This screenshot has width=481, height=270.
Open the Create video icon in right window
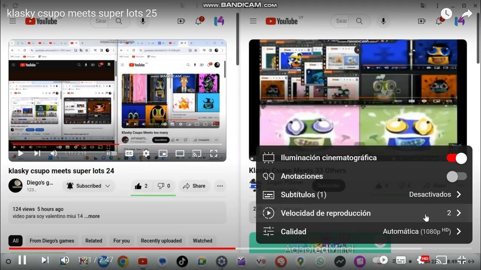coord(422,21)
